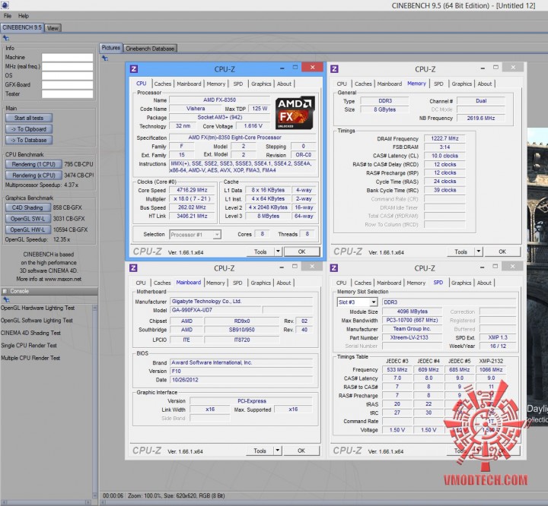Viewport: 548px width, 506px height.
Task: Click the small pin icon below the CINEBENCH 9.5 tab
Action: point(6,38)
